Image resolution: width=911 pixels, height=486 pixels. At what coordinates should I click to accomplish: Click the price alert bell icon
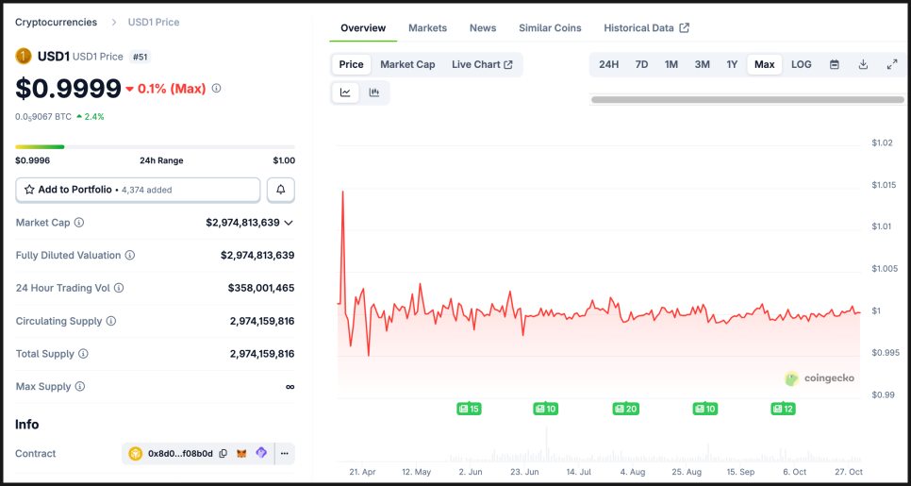(x=281, y=190)
